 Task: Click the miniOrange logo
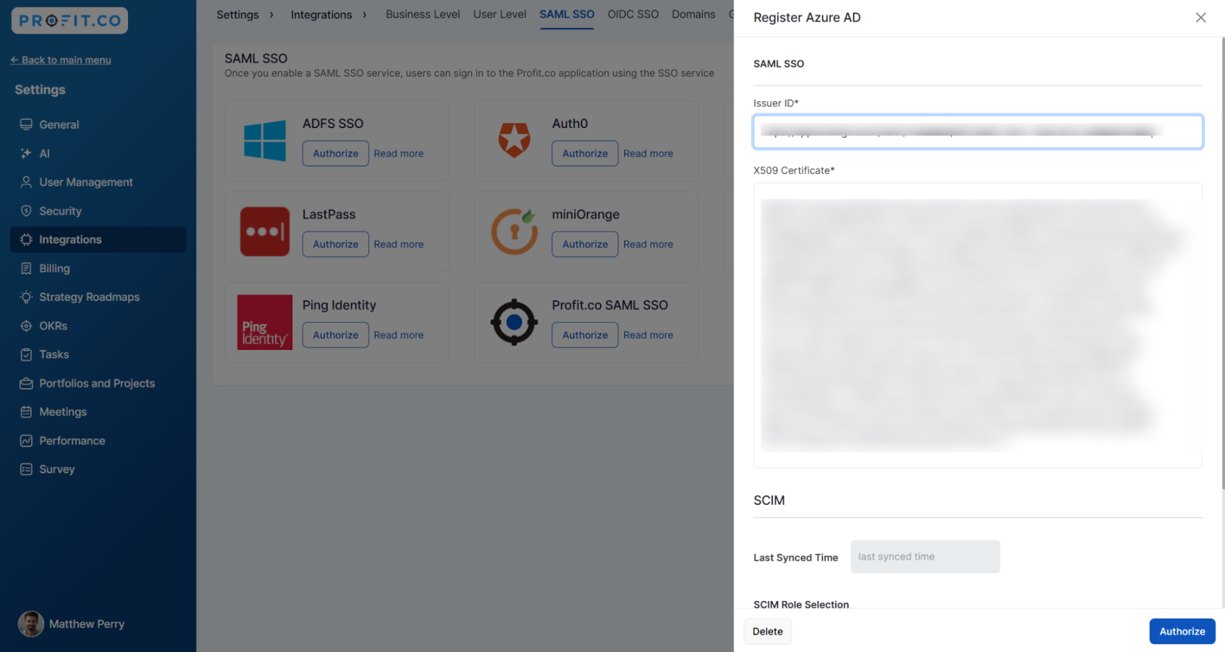(514, 232)
